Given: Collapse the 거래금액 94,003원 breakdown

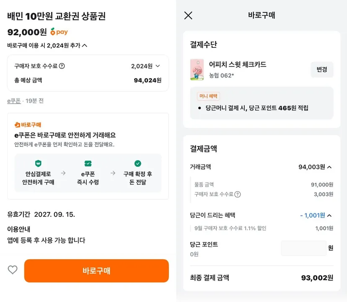Looking at the screenshot, I should 329,167.
